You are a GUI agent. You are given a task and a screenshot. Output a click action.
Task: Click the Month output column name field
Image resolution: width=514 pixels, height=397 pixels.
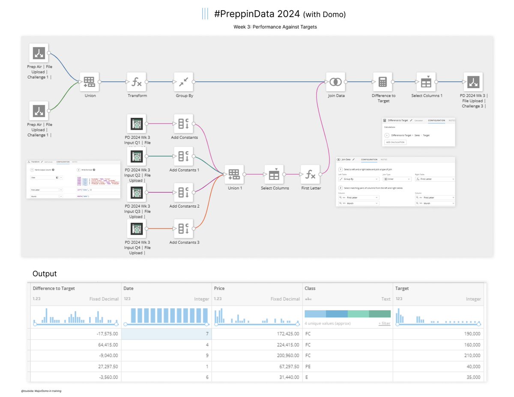pyautogui.click(x=44, y=196)
